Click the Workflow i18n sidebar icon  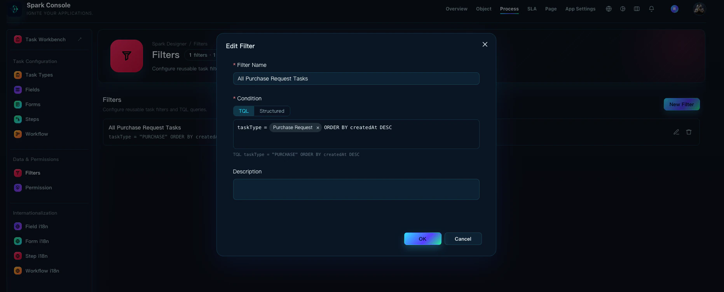point(18,271)
